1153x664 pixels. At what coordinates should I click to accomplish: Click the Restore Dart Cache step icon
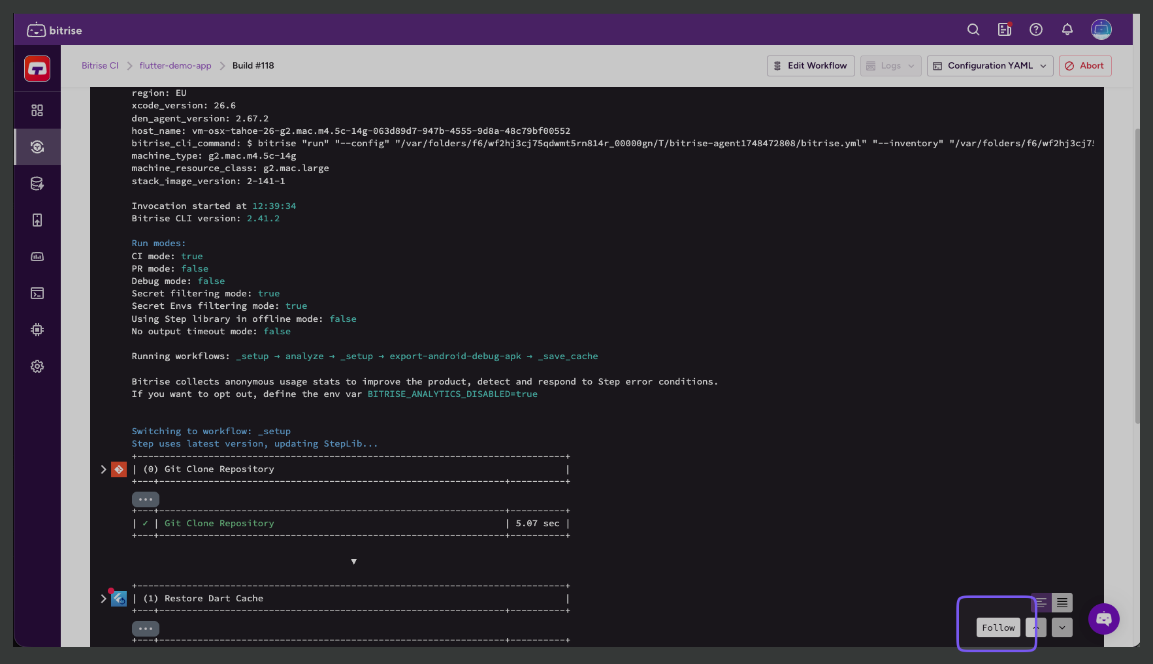click(119, 599)
